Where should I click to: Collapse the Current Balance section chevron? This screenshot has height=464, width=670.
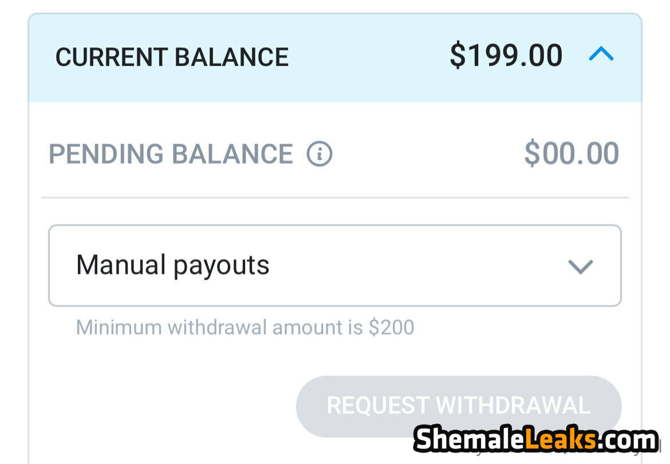point(601,55)
